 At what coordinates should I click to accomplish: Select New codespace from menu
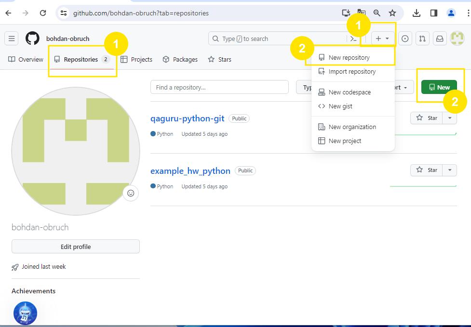(353, 92)
